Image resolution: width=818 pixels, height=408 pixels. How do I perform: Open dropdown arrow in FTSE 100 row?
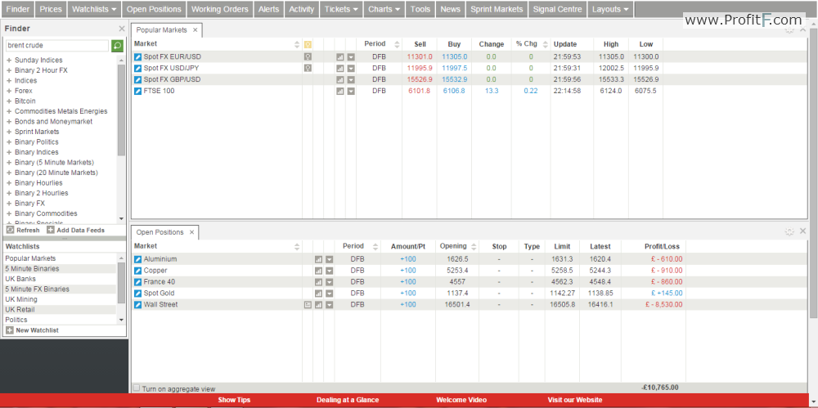[351, 92]
